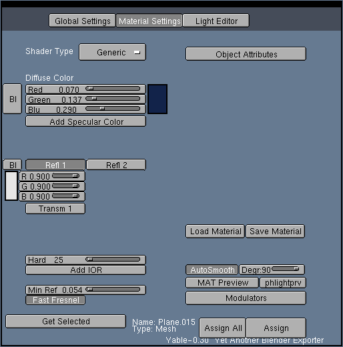
Task: Click the Save Material button
Action: click(x=275, y=231)
